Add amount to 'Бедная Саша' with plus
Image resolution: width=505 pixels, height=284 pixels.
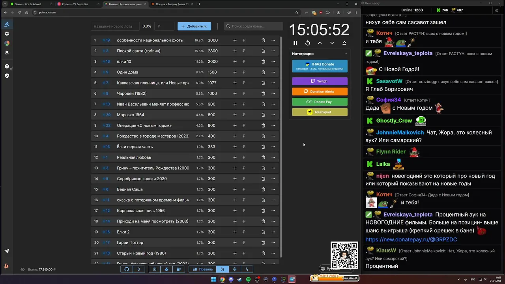pos(235,189)
